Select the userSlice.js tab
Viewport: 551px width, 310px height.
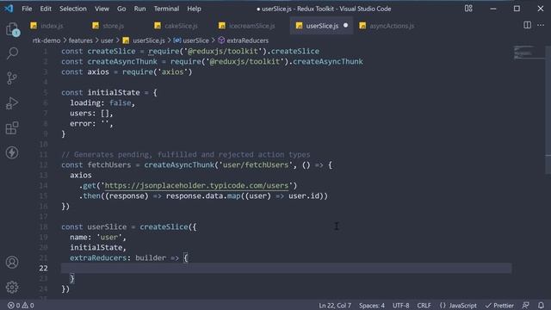tap(322, 26)
